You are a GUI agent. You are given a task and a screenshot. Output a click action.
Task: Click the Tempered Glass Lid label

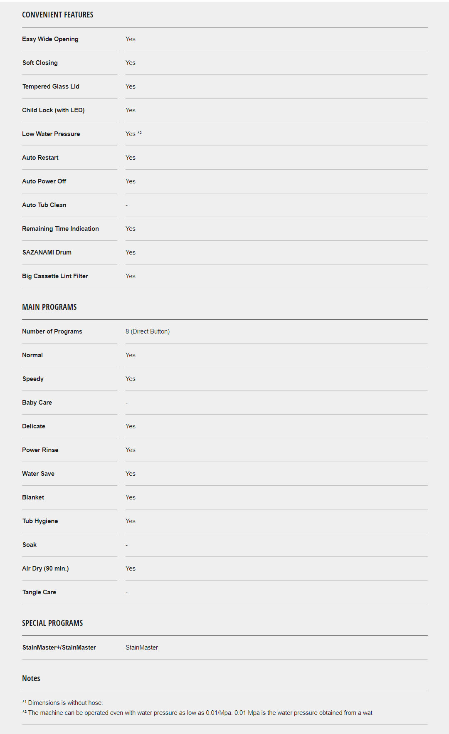click(x=51, y=86)
